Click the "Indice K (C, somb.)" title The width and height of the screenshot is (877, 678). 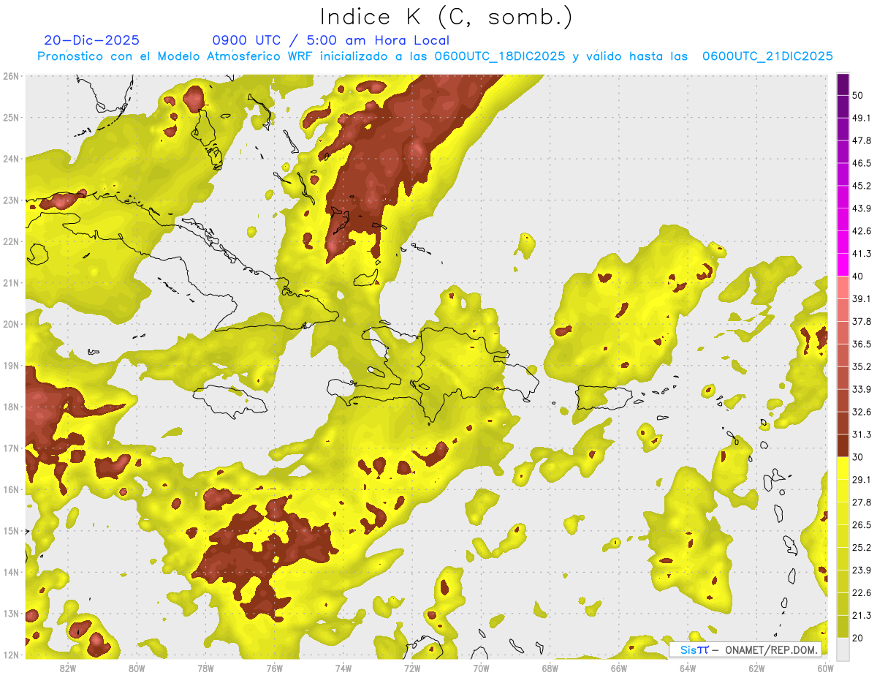pos(446,17)
